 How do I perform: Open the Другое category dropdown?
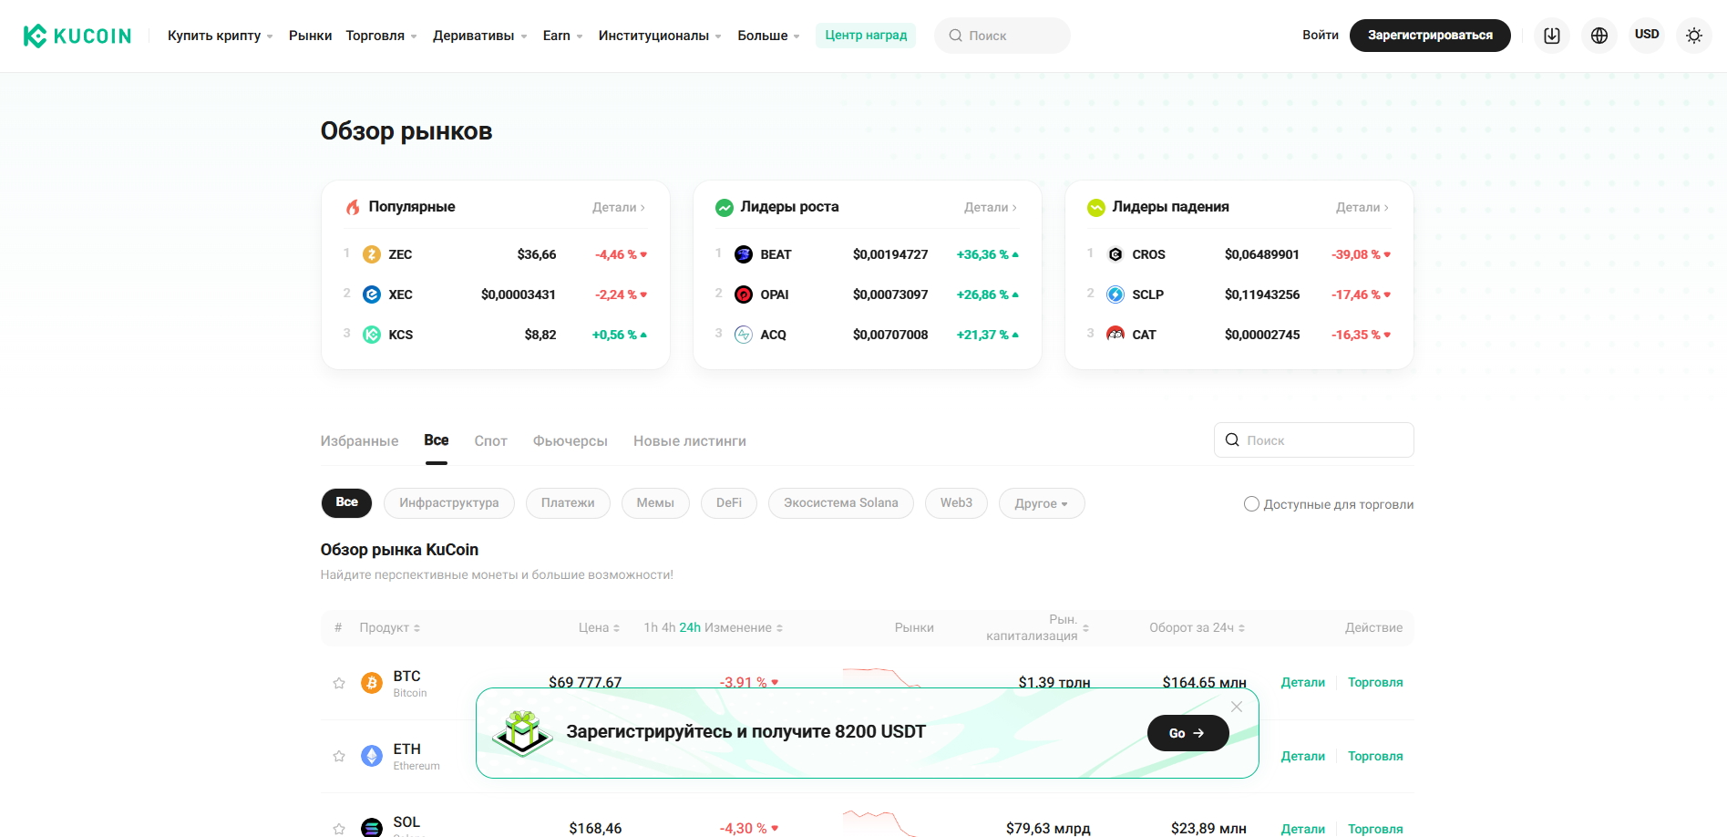click(1042, 503)
